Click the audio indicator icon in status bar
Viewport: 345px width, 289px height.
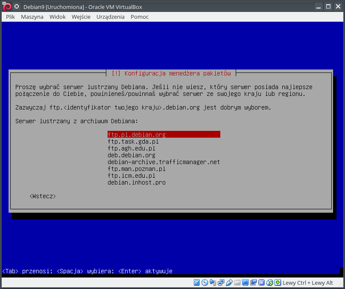[213, 283]
